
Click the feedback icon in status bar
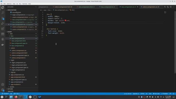coord(170,94)
